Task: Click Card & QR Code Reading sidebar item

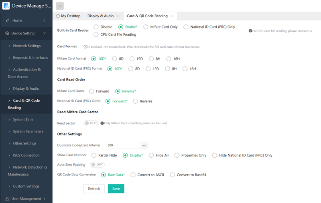Action: (26, 104)
